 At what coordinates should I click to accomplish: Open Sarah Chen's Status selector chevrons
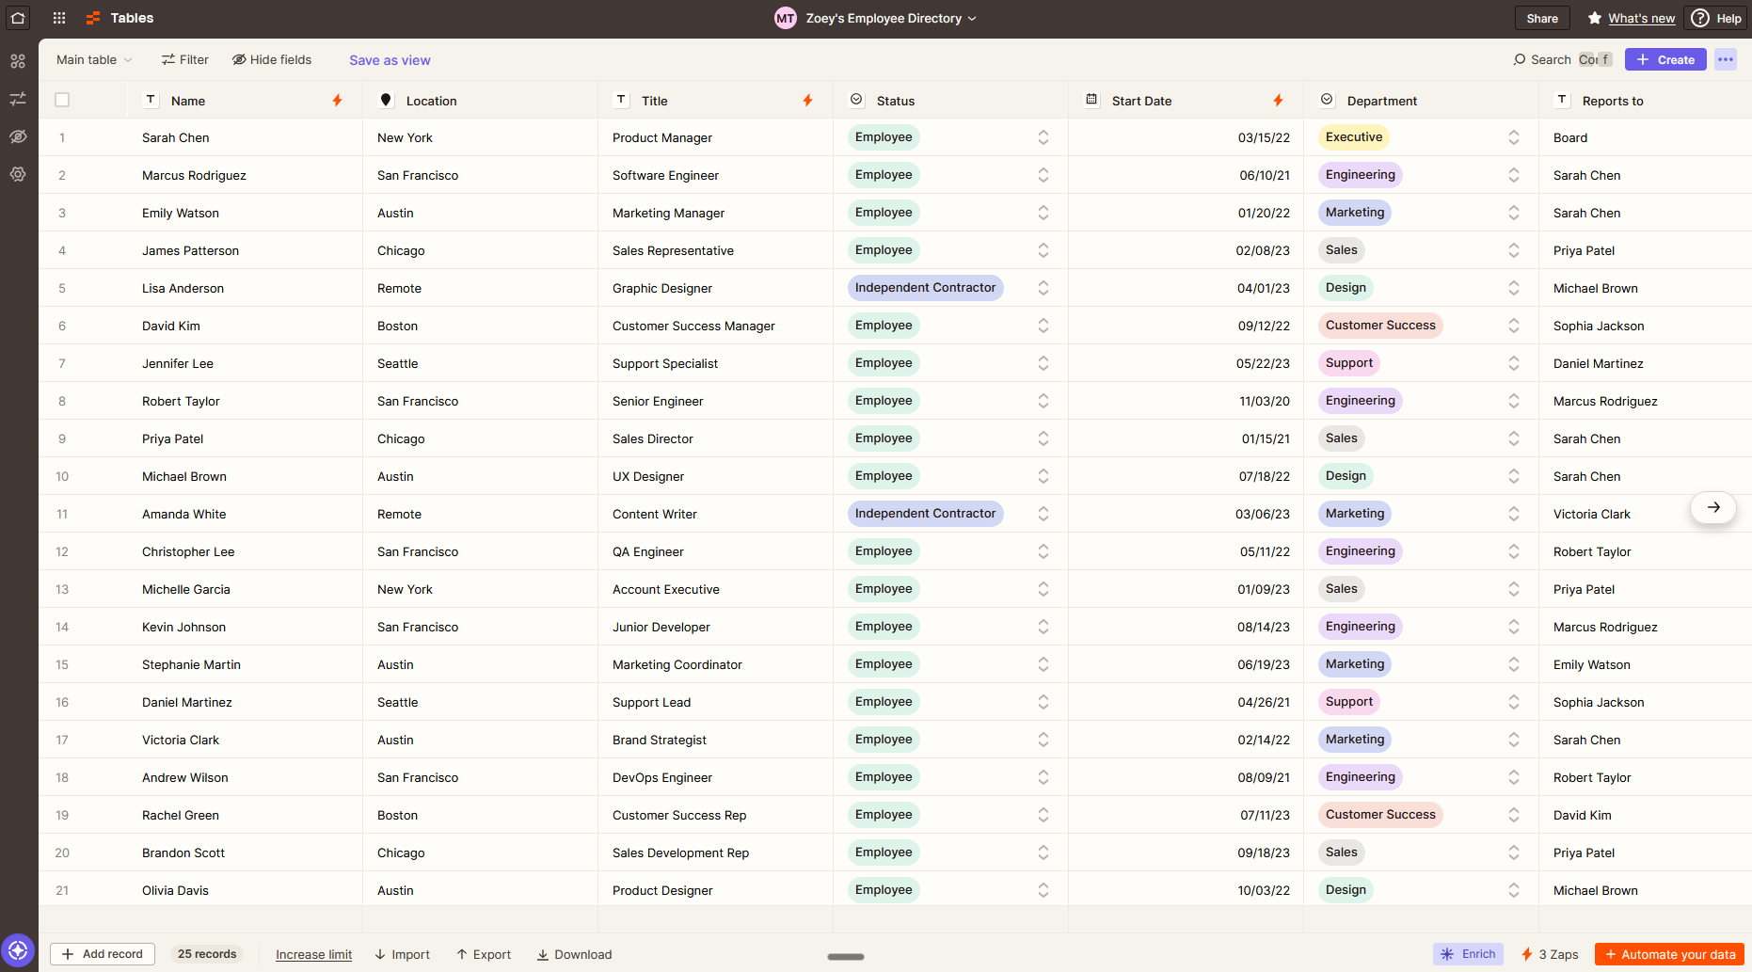tap(1043, 137)
